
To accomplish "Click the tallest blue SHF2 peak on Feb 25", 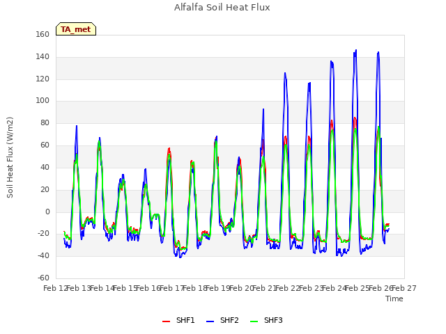I will tap(356, 51).
